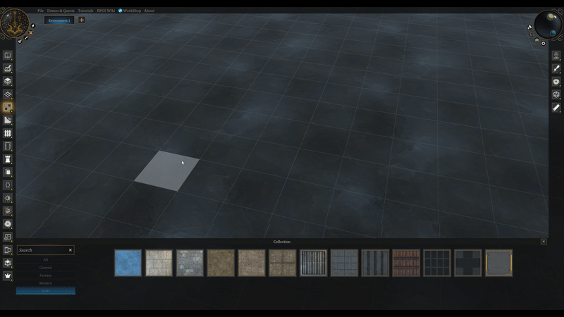This screenshot has width=564, height=317.
Task: Filter the collection by Modern
Action: coord(46,283)
